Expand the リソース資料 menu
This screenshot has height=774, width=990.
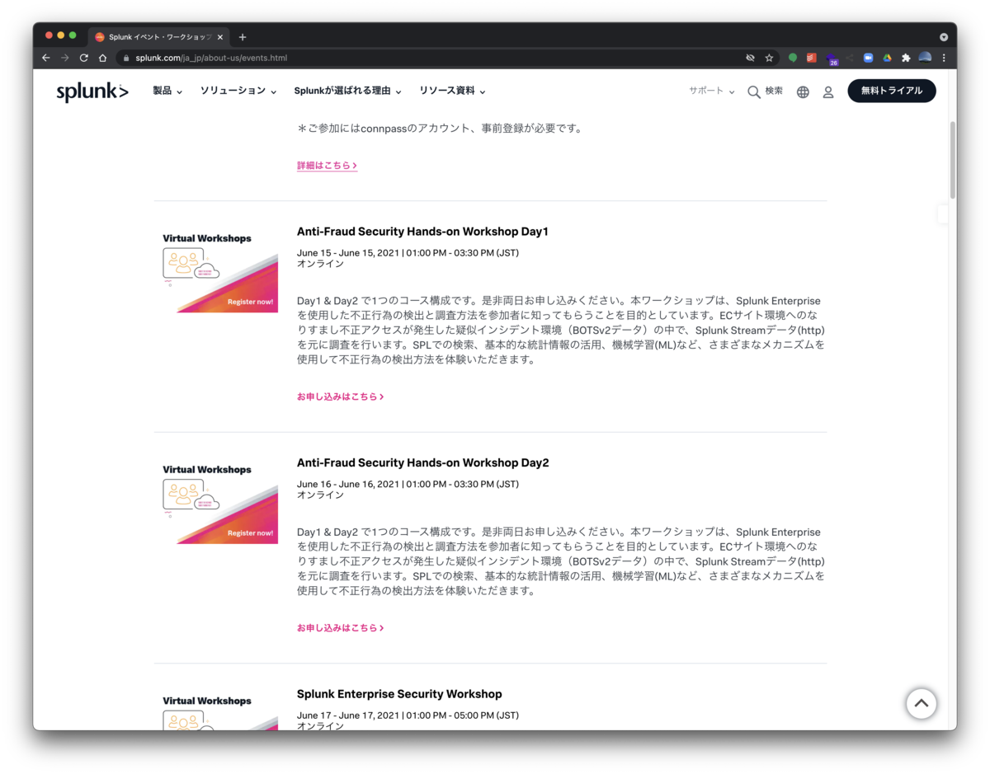[x=452, y=91]
